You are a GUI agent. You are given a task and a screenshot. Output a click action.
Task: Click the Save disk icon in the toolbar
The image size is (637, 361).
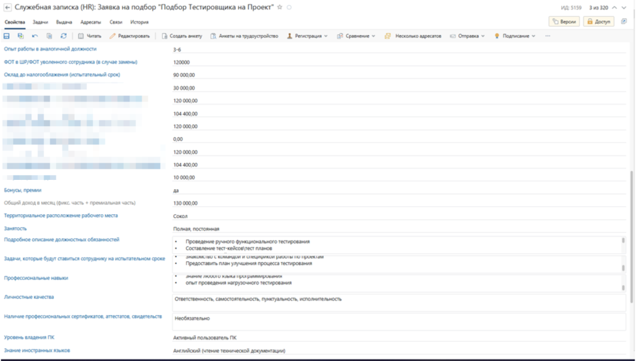coord(7,36)
